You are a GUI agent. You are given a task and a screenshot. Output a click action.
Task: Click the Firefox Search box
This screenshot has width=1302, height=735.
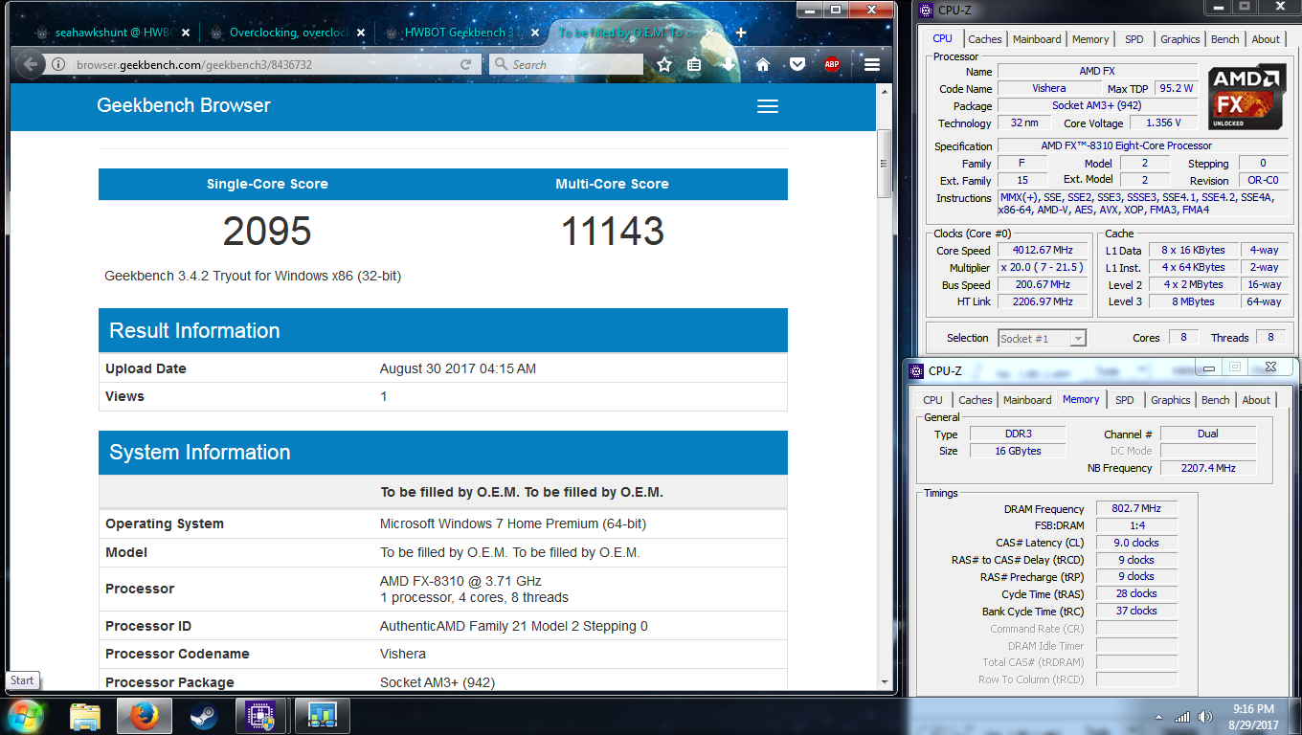(565, 65)
